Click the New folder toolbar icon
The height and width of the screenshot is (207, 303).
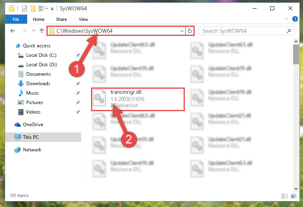tap(33, 9)
